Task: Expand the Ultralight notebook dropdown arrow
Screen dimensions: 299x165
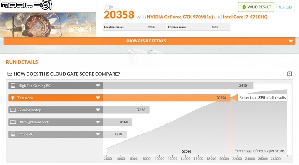Action: [x=98, y=122]
